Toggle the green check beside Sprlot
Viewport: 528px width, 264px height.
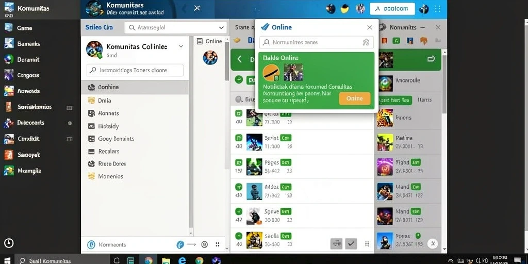[x=239, y=137]
